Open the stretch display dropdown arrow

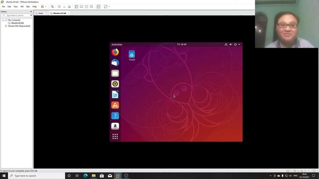point(109,6)
